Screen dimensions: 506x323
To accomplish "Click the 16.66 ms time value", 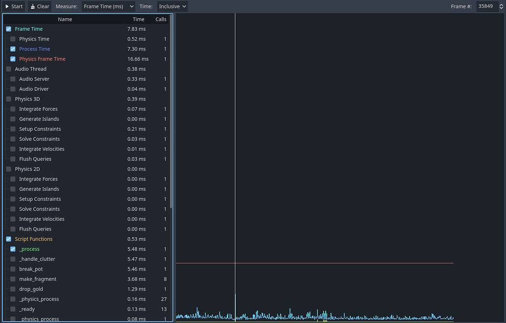I will (138, 59).
